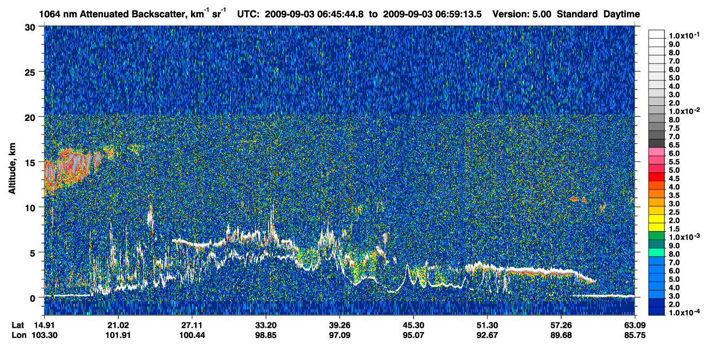Screen dimensions: 705x362
Task: Click the bright mint-green color bar swatch
Action: 657,253
